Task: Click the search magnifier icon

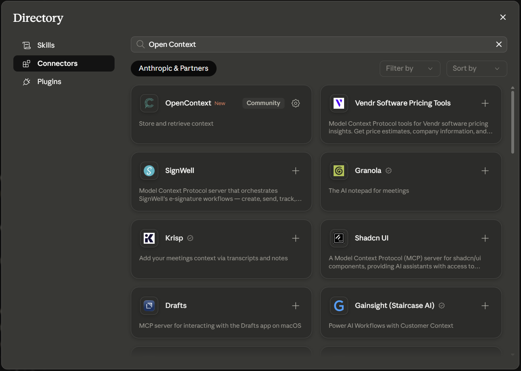Action: [140, 44]
